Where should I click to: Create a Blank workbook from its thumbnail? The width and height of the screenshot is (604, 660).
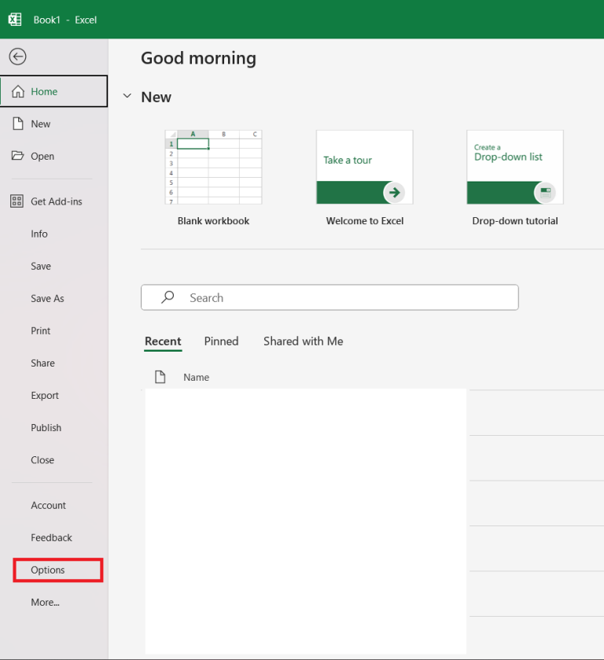click(x=213, y=167)
